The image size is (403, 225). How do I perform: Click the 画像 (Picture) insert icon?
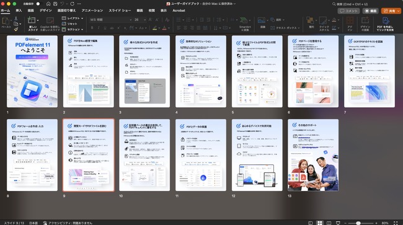tap(262, 20)
